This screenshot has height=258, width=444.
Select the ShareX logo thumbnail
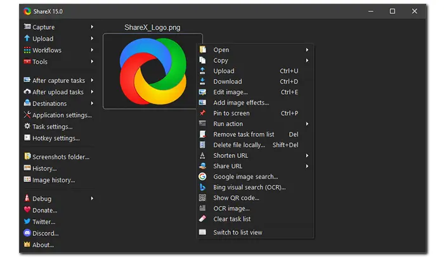click(x=153, y=71)
